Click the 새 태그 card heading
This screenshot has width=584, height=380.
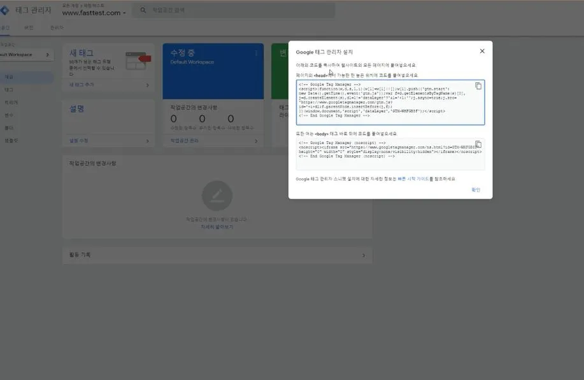click(x=81, y=53)
